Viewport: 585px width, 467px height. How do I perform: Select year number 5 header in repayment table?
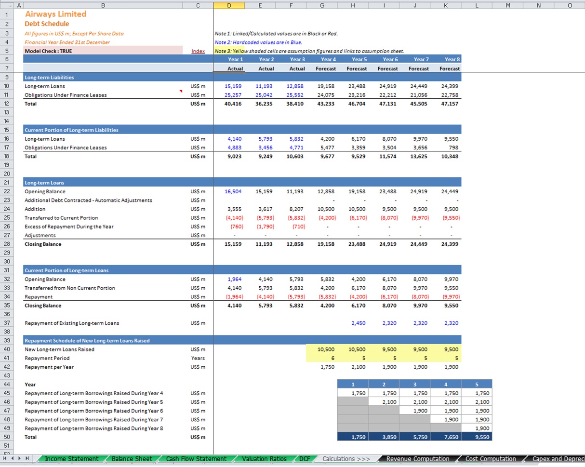pos(477,385)
